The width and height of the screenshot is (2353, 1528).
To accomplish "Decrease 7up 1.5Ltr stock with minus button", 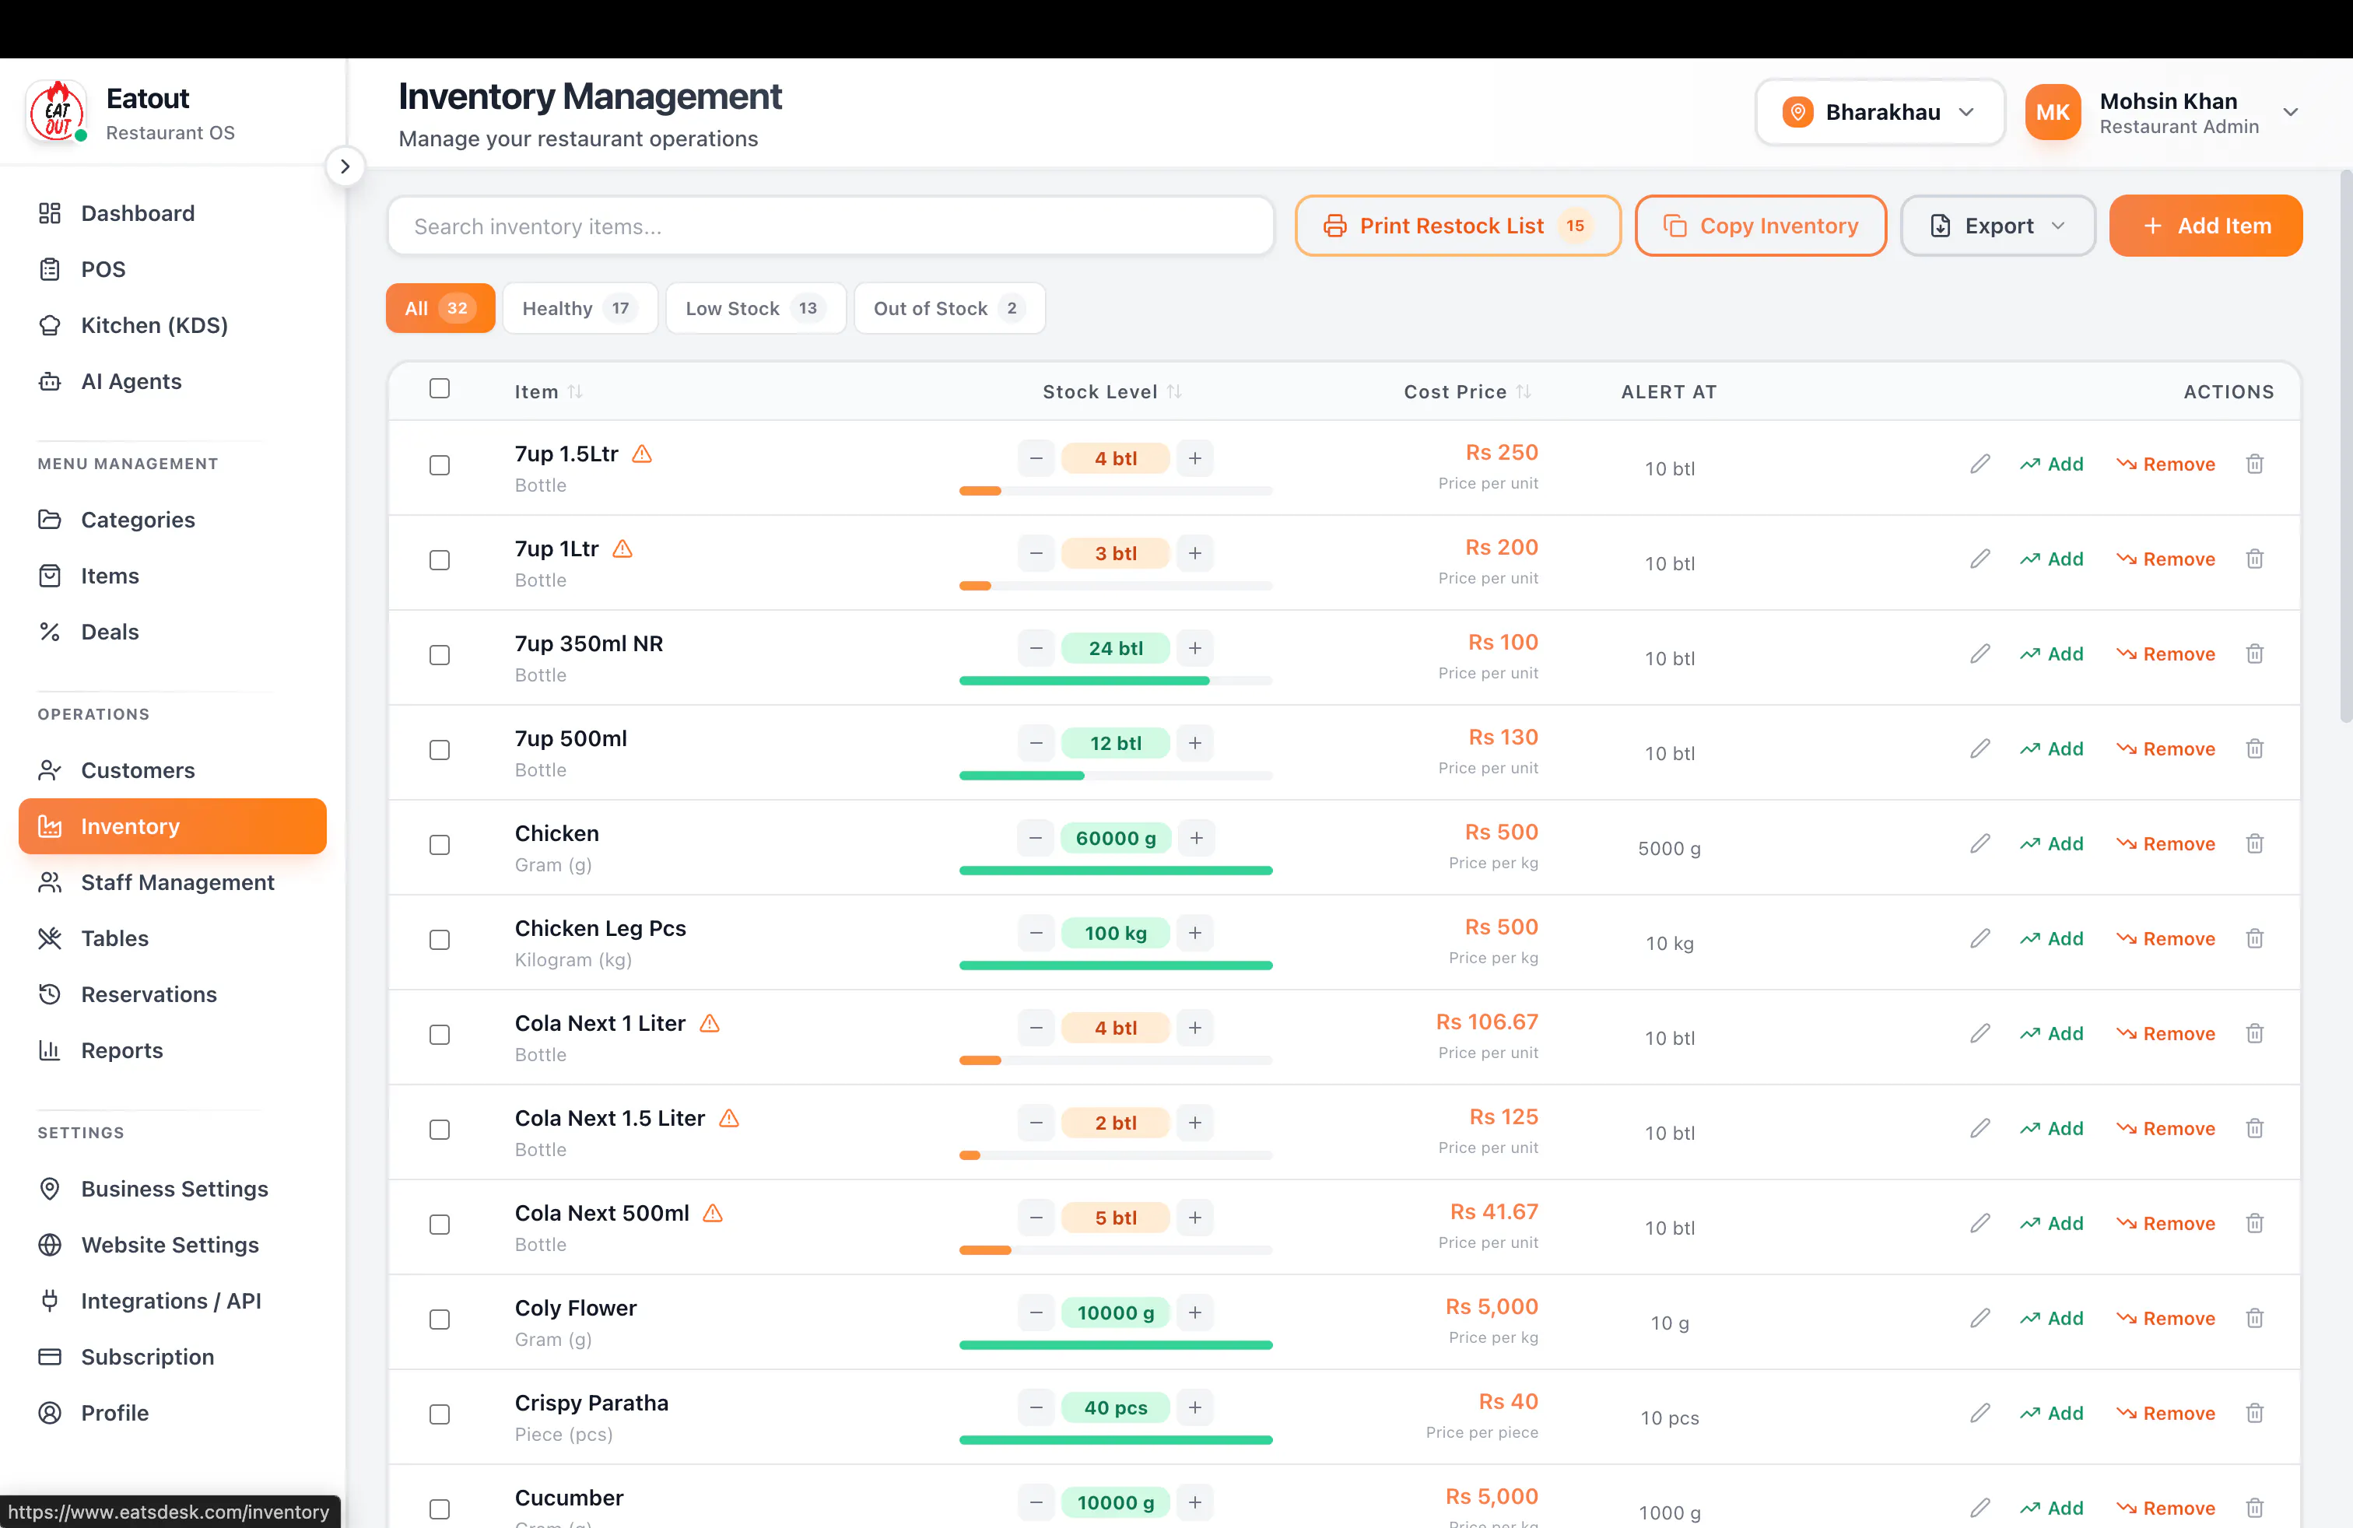I will 1036,457.
